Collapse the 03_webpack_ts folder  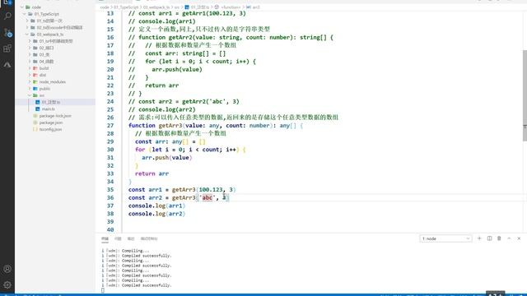pyautogui.click(x=27, y=35)
